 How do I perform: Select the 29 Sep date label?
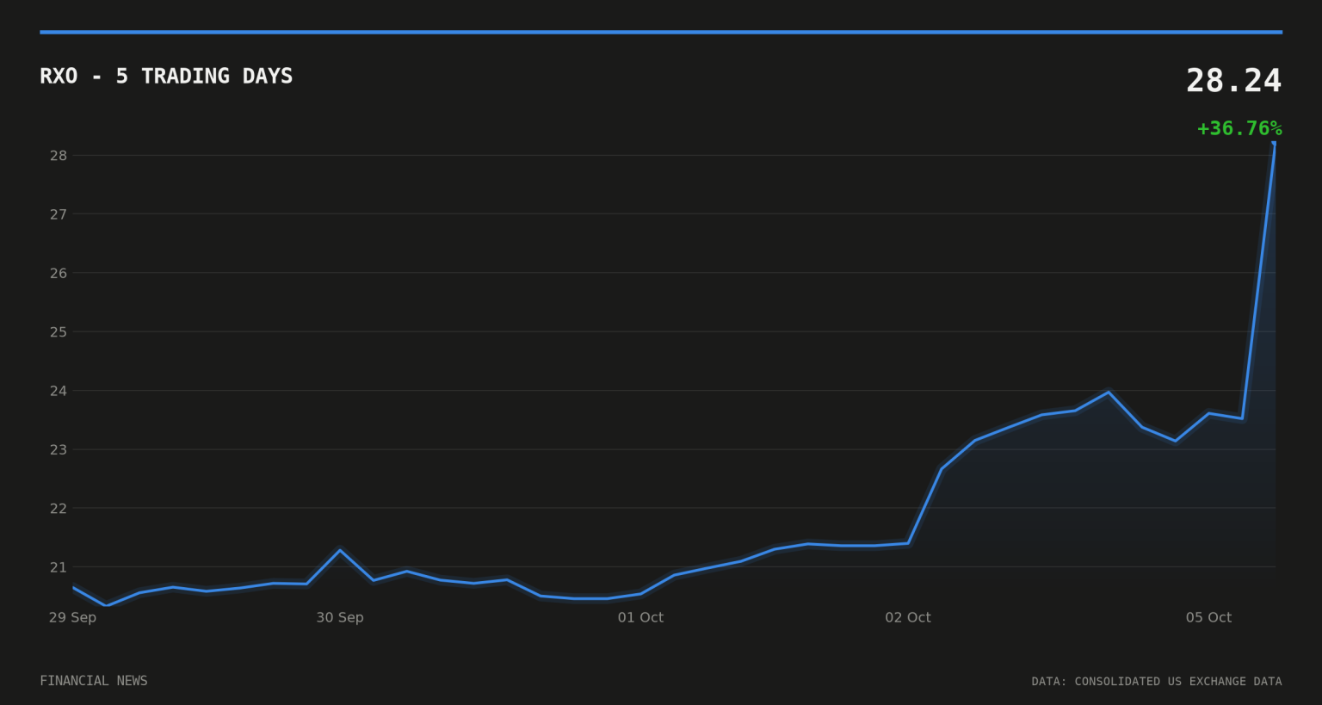[x=72, y=617]
